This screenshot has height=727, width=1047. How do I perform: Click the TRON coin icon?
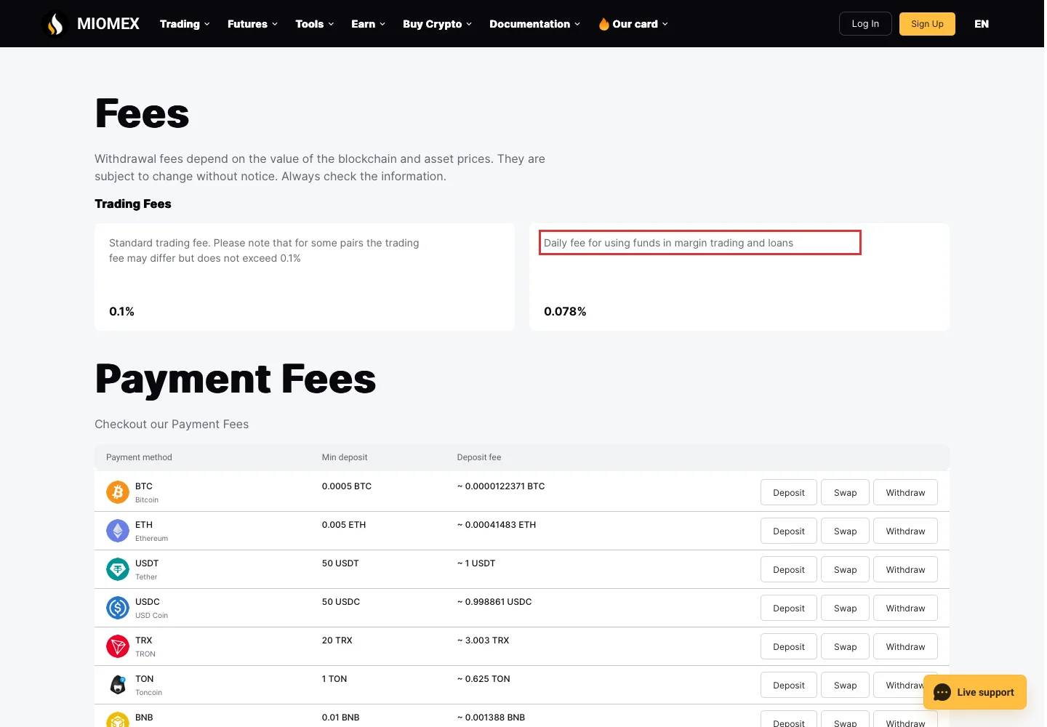coord(118,646)
